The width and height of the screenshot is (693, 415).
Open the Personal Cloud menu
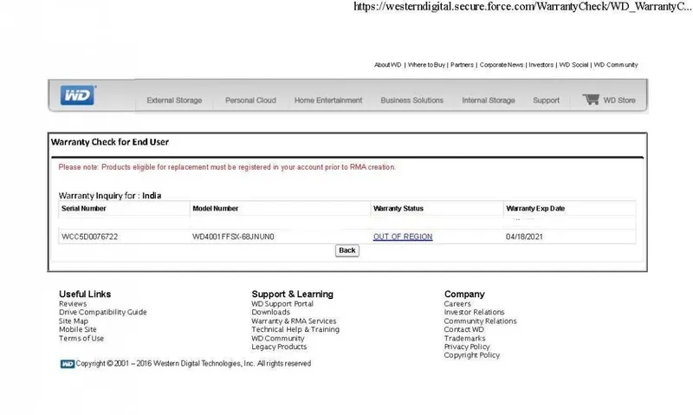[250, 101]
